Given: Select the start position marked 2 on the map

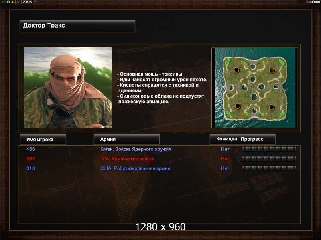Looking at the screenshot, I should [272, 71].
